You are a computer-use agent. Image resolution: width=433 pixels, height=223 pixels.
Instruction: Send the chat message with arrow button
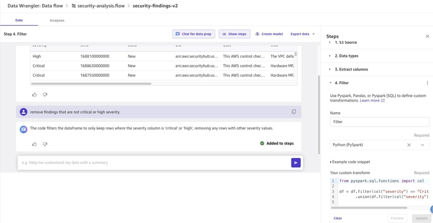click(296, 163)
